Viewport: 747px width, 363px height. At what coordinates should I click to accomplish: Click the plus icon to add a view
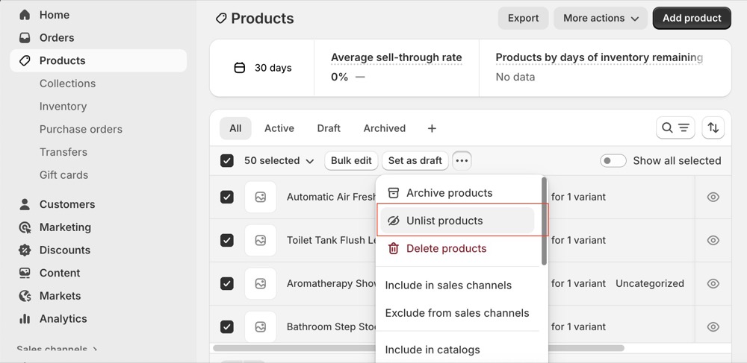(432, 128)
